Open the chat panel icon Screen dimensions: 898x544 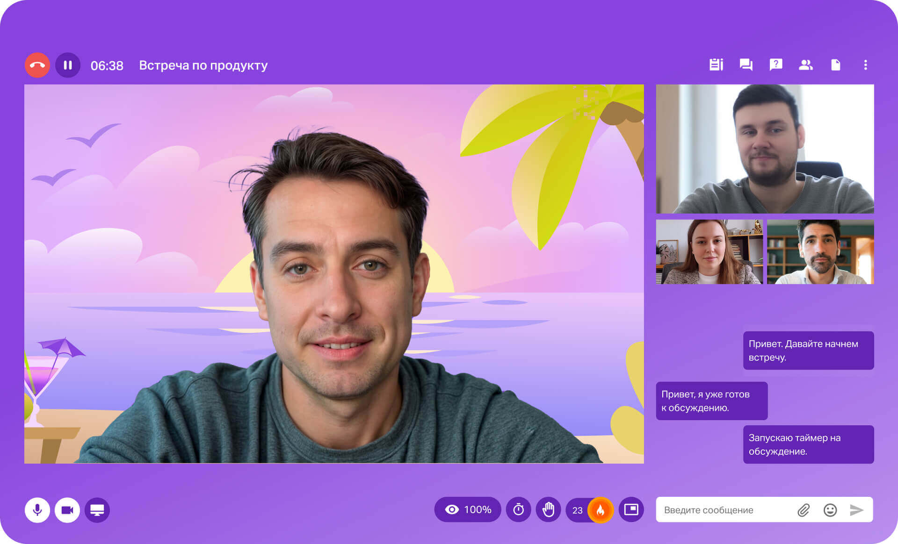pos(746,64)
